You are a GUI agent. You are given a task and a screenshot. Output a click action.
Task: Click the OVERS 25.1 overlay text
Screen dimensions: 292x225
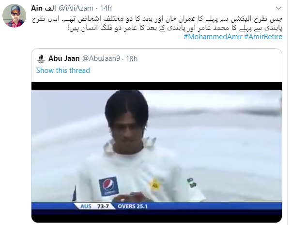click(132, 206)
